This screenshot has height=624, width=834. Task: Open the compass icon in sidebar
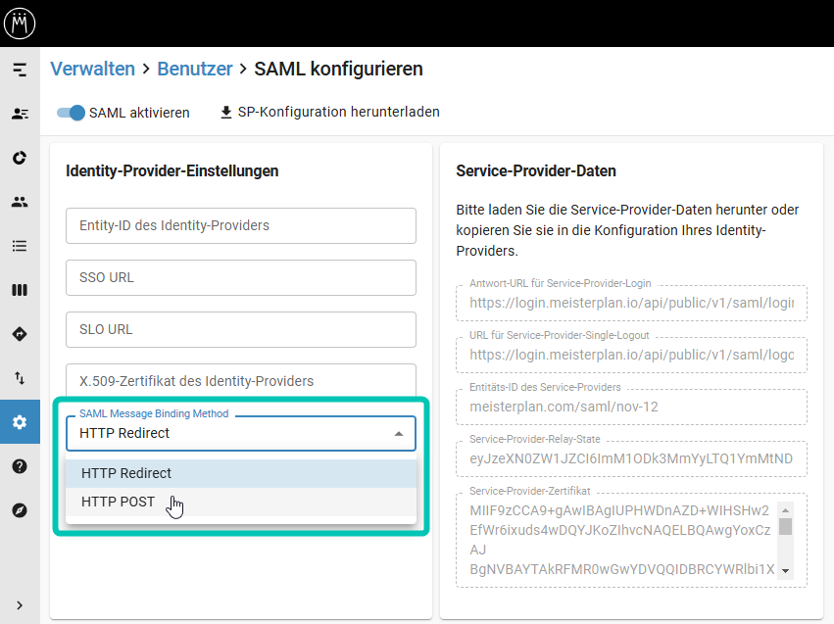pos(20,510)
